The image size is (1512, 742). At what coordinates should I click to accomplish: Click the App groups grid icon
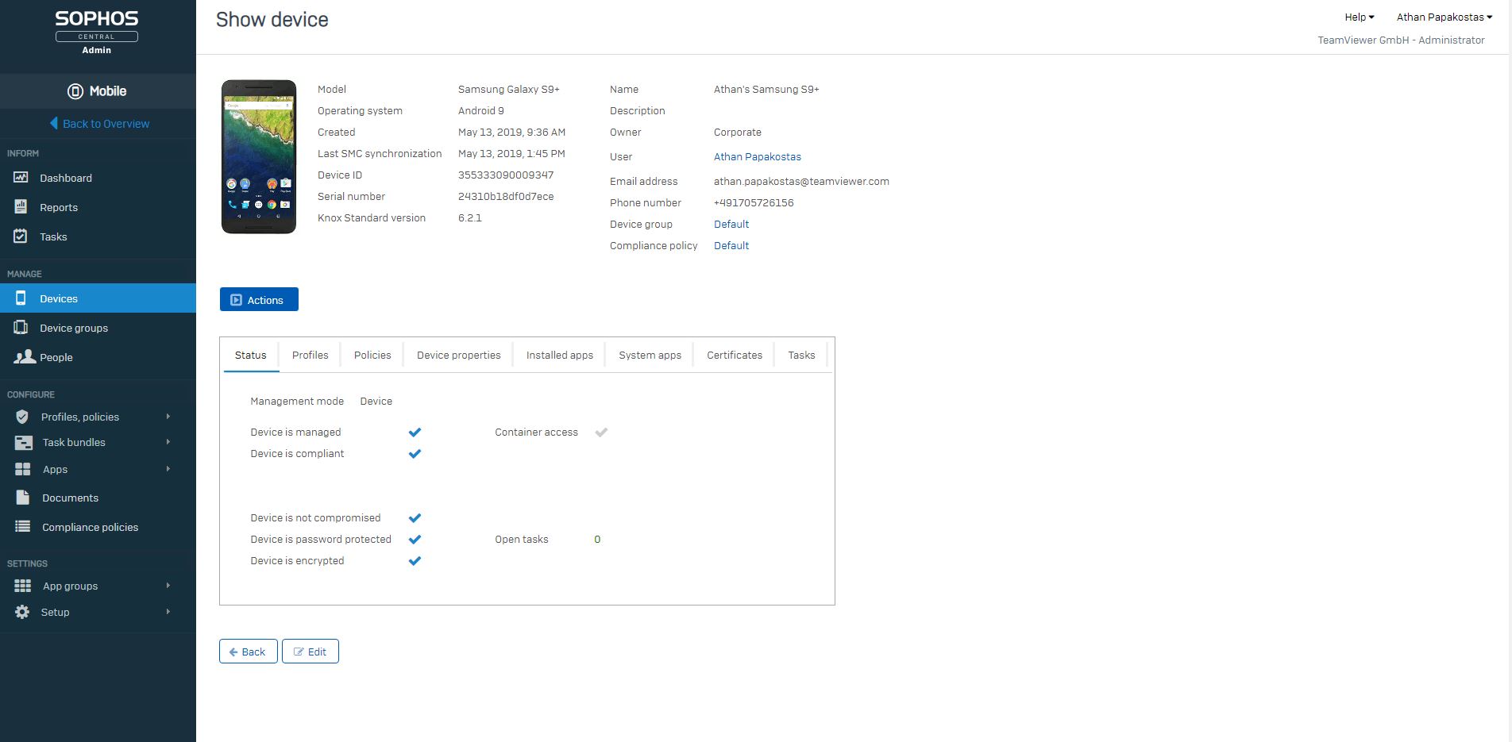23,586
